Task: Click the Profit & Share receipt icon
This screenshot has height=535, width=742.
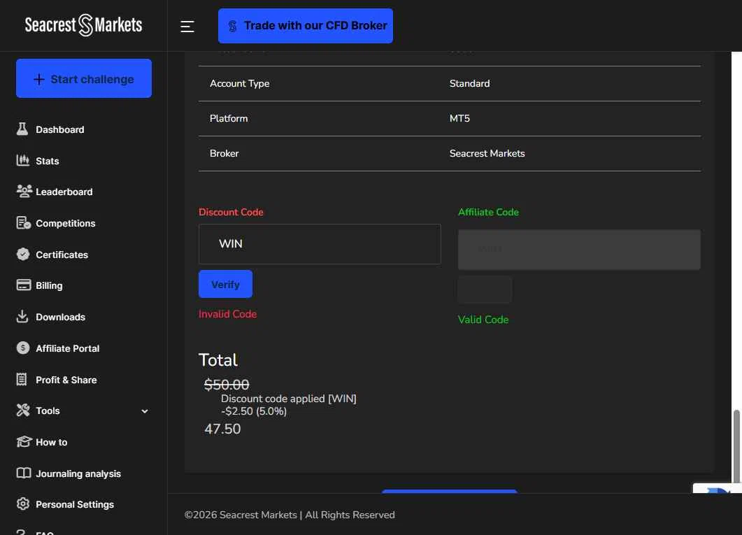Action: click(x=22, y=379)
